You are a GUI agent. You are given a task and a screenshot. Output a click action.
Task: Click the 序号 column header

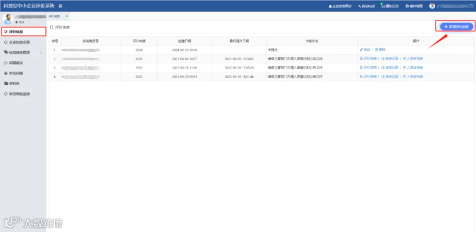54,41
